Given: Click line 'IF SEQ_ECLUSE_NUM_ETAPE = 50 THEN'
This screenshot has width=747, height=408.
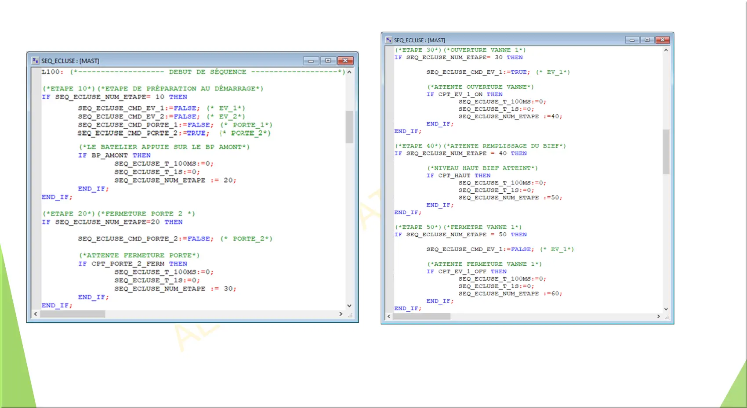Looking at the screenshot, I should 461,235.
